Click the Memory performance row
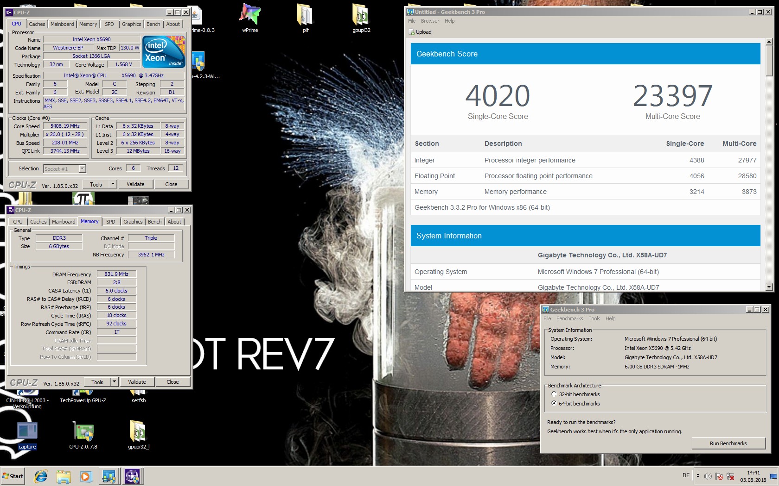The height and width of the screenshot is (486, 779). [585, 192]
